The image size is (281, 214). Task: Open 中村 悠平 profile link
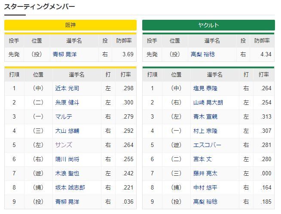[205, 187]
